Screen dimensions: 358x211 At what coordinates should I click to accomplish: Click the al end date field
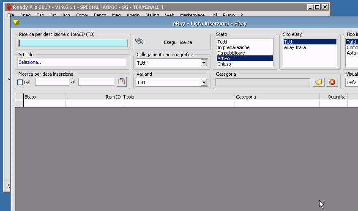pos(96,82)
